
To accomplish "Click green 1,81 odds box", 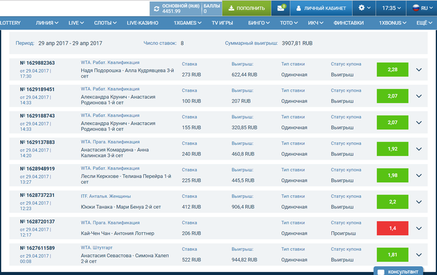I will pyautogui.click(x=393, y=254).
